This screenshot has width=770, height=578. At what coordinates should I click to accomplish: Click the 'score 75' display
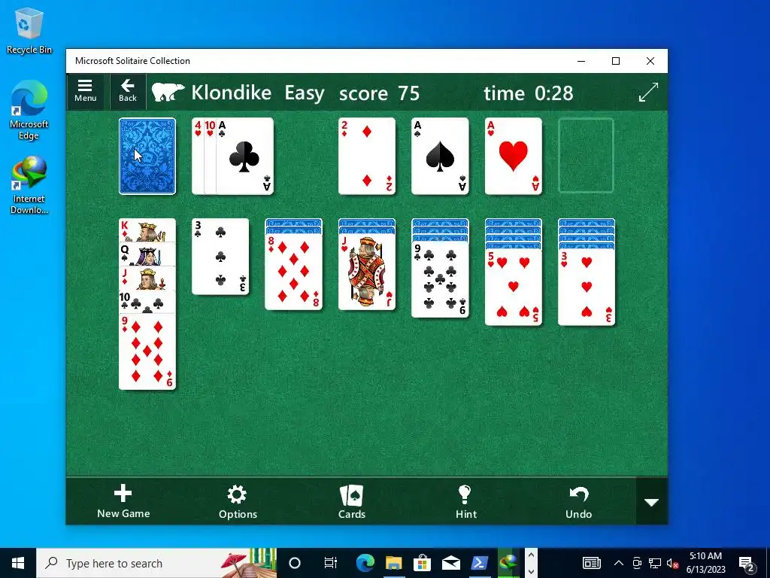click(x=379, y=93)
